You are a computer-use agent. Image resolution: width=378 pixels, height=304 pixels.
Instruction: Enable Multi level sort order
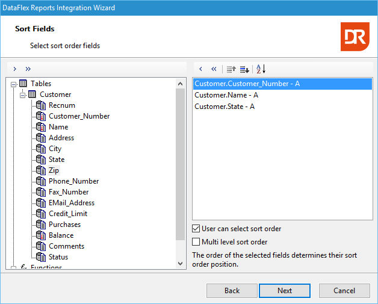point(196,241)
